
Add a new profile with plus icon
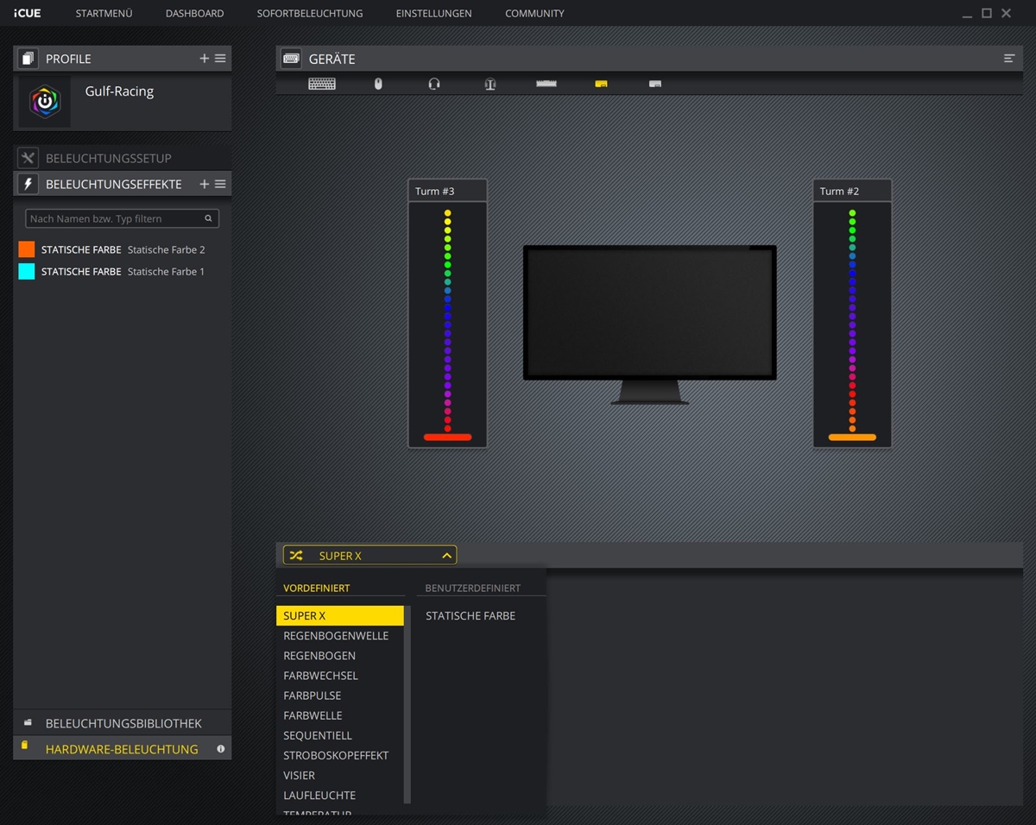click(205, 59)
